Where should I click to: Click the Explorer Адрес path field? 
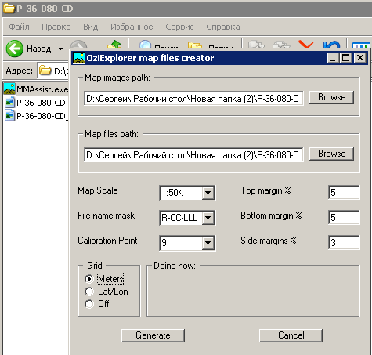(x=53, y=71)
